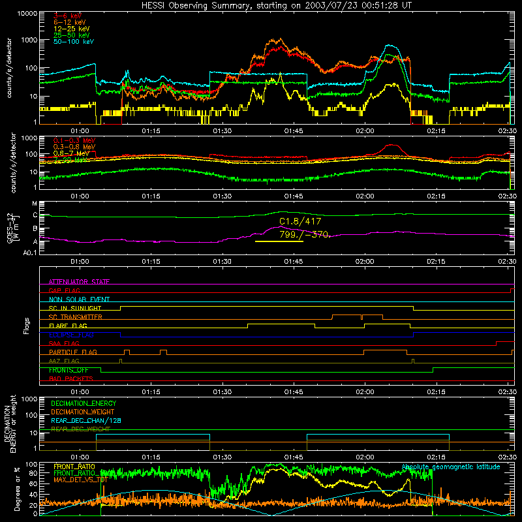Select the 01:30 time label under decimation panel
The image size is (522, 522).
222,457
